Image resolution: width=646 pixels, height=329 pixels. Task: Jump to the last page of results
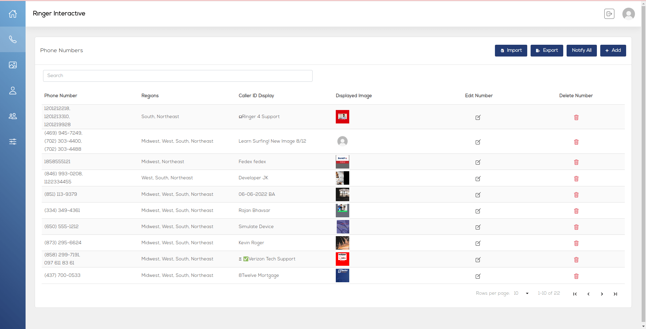(x=615, y=294)
